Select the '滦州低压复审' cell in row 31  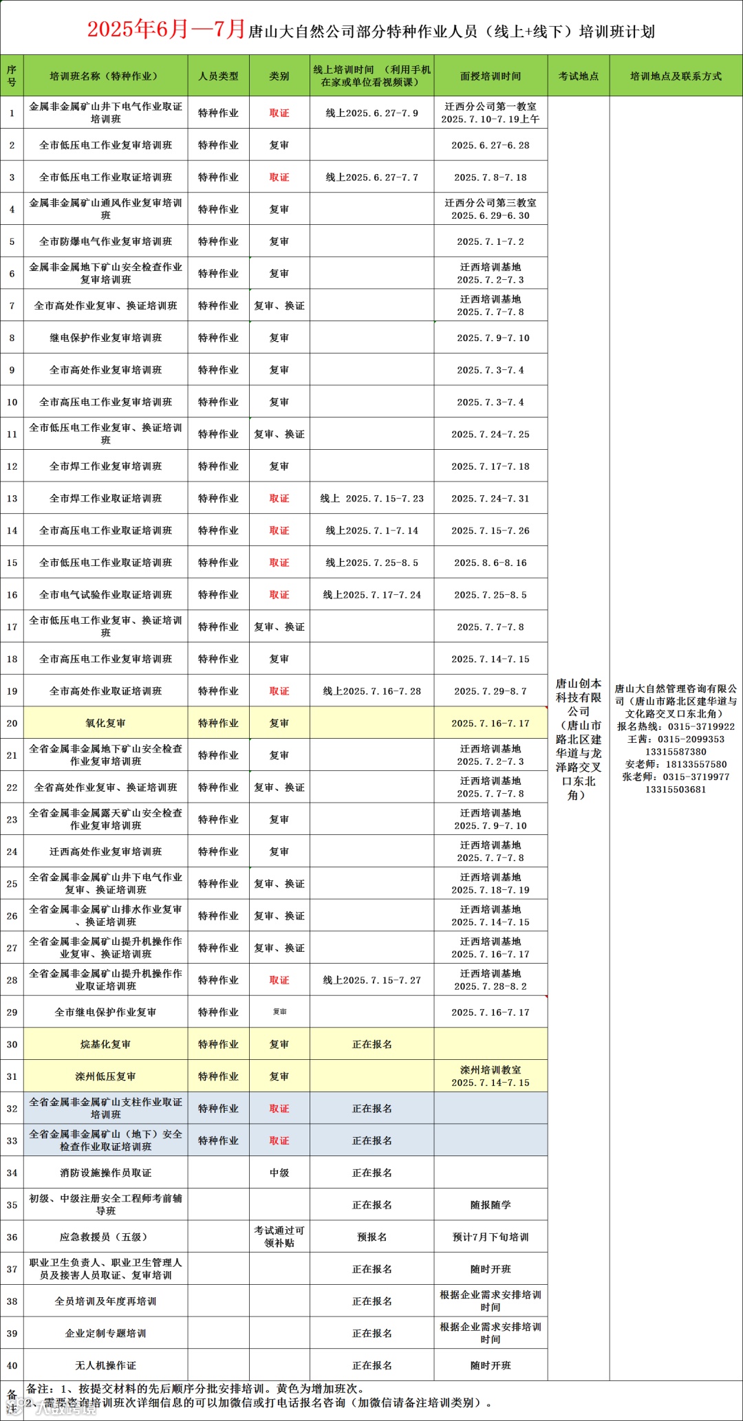tap(105, 1076)
